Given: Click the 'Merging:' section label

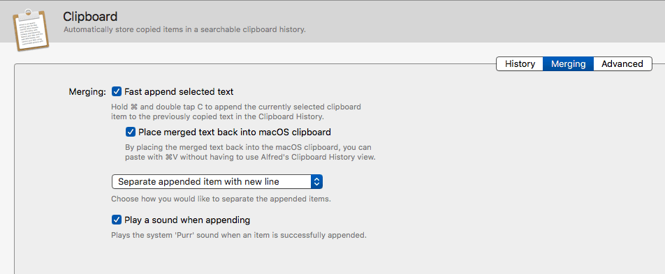Looking at the screenshot, I should tap(87, 92).
